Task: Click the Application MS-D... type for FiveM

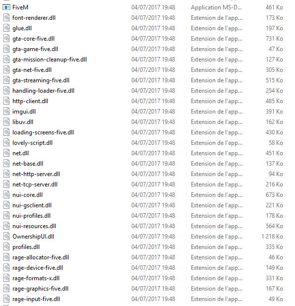Action: tap(216, 7)
